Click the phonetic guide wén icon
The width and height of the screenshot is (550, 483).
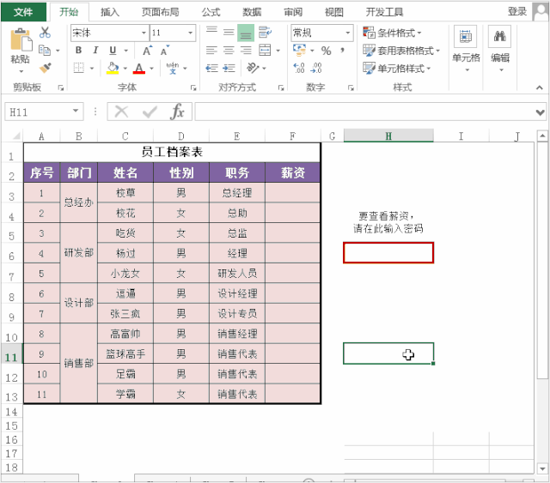(x=172, y=68)
